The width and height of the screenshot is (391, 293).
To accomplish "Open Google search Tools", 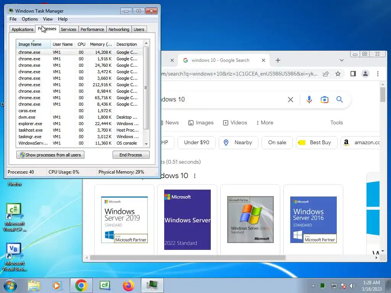I will click(336, 122).
